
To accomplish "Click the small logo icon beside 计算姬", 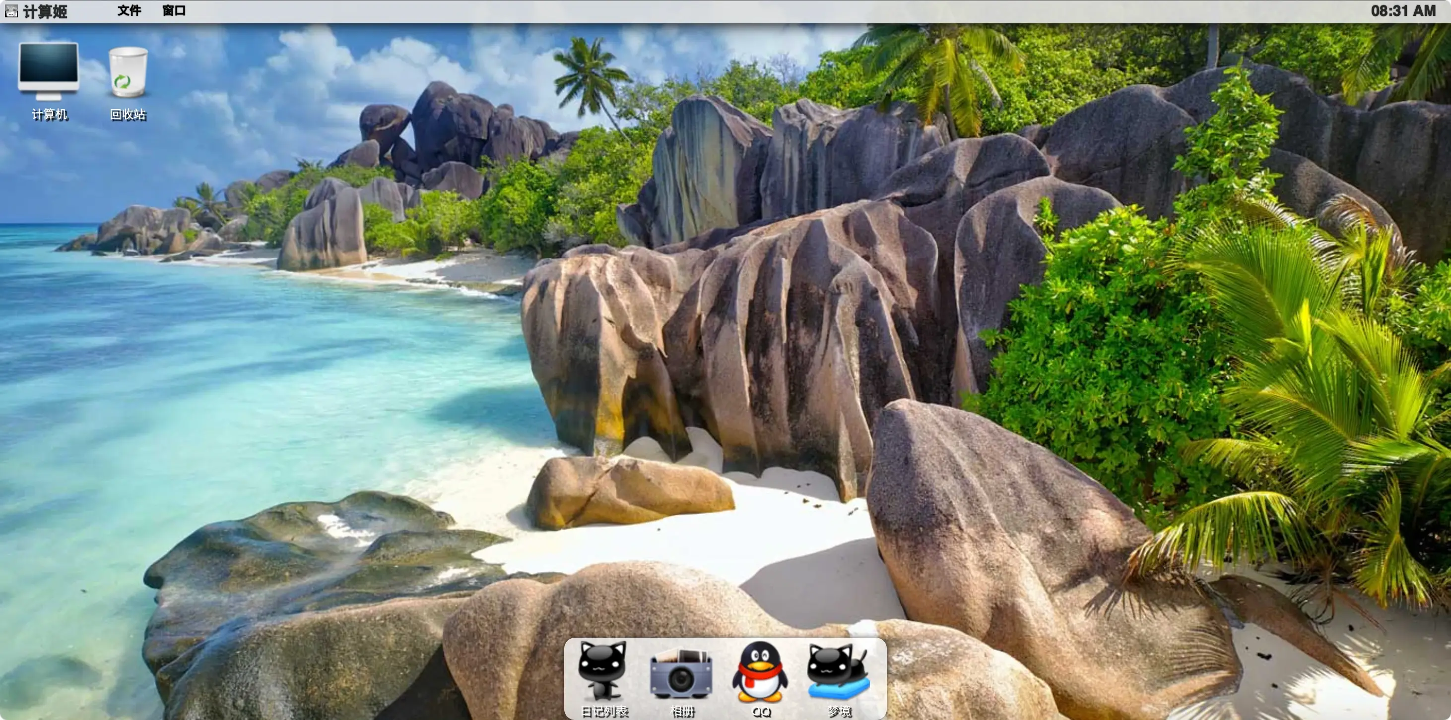I will (x=11, y=11).
